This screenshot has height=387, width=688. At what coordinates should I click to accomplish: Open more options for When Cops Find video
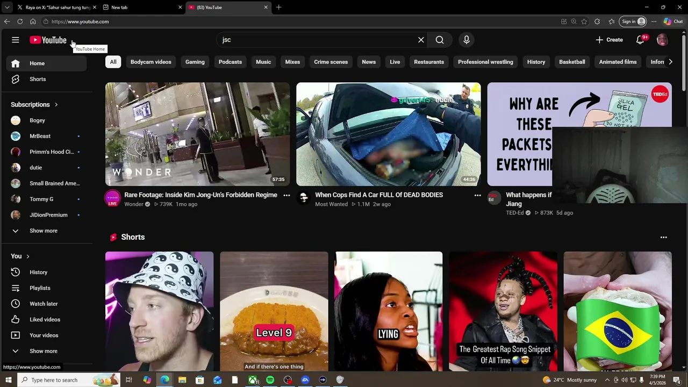[x=477, y=195]
